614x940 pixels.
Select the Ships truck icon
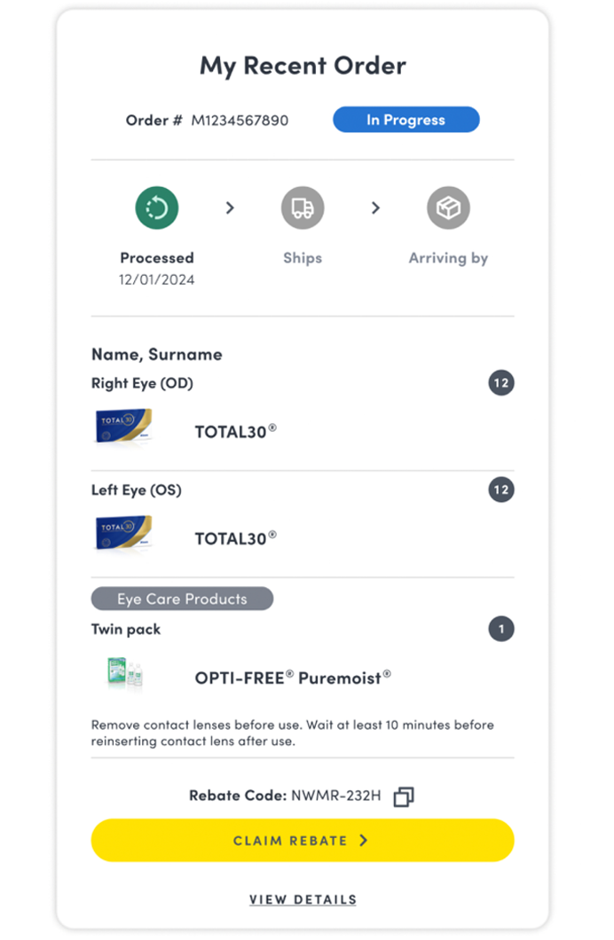point(303,208)
